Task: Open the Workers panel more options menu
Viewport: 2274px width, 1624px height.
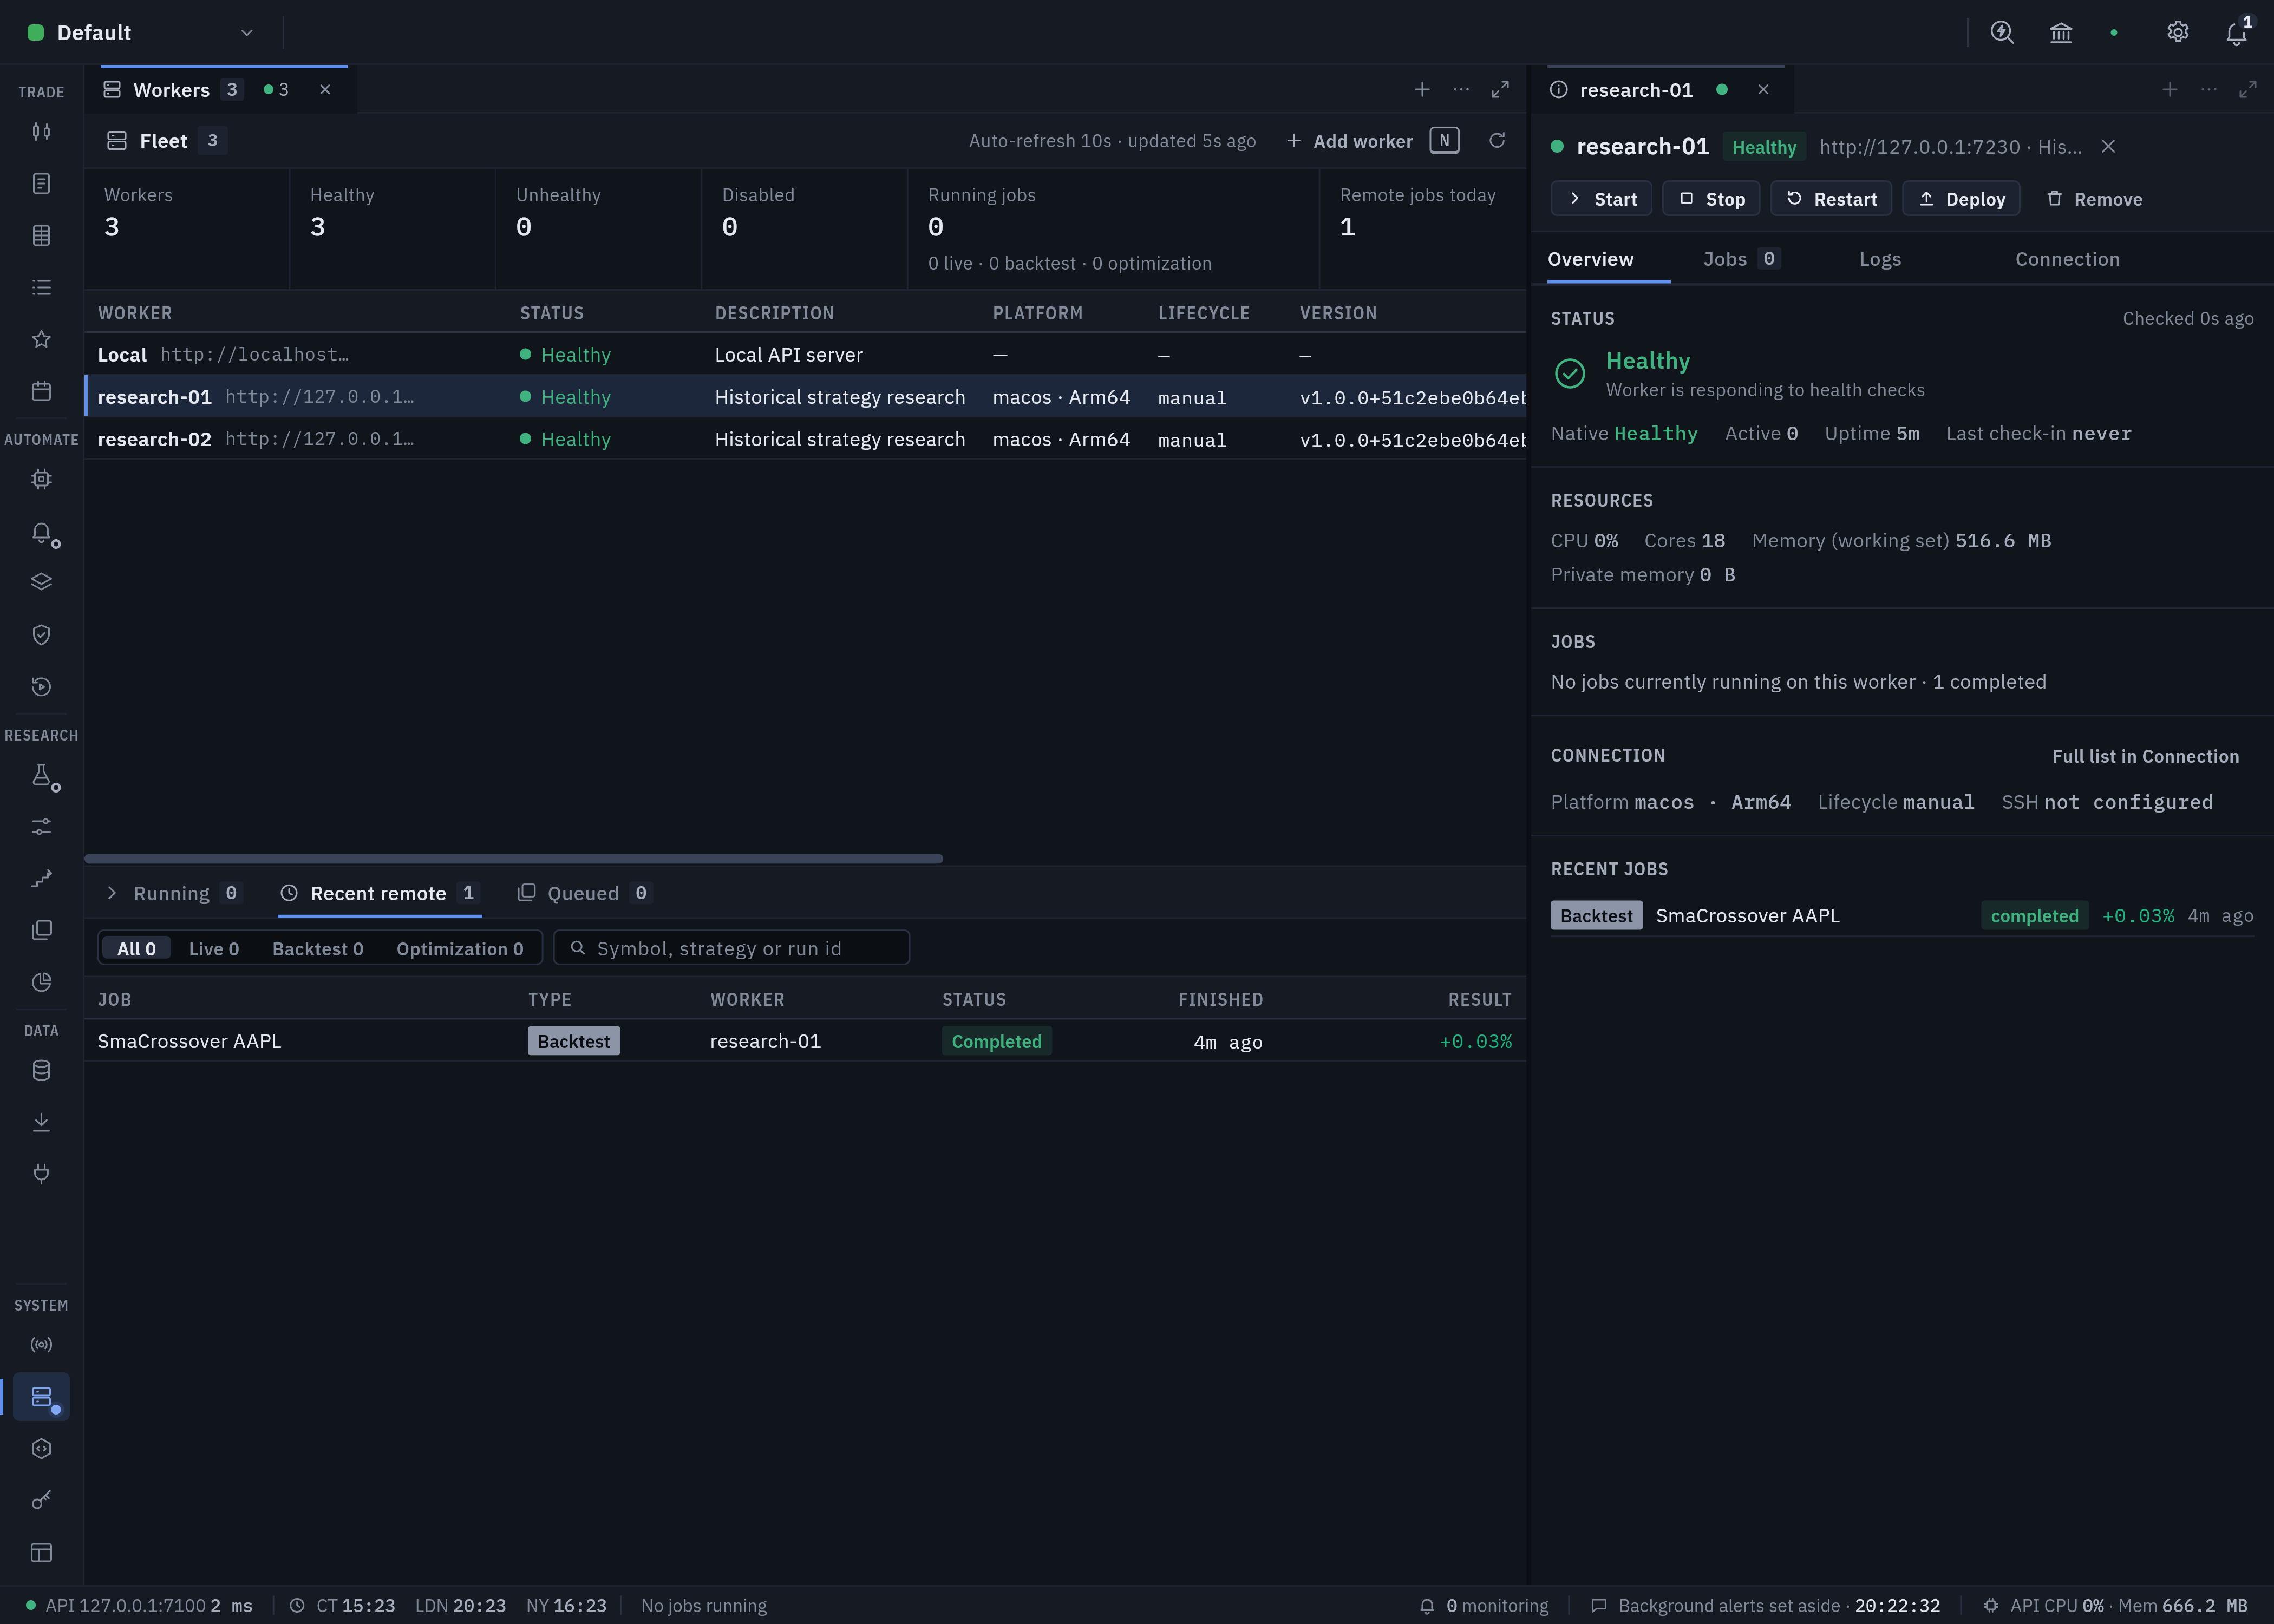Action: [1461, 90]
